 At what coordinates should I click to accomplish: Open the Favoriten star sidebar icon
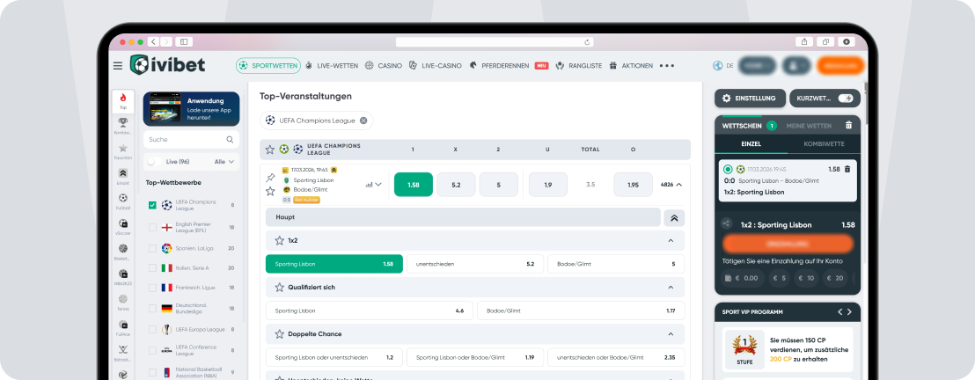(x=123, y=151)
